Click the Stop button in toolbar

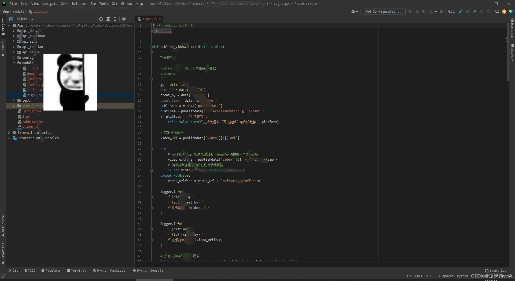coord(441,12)
